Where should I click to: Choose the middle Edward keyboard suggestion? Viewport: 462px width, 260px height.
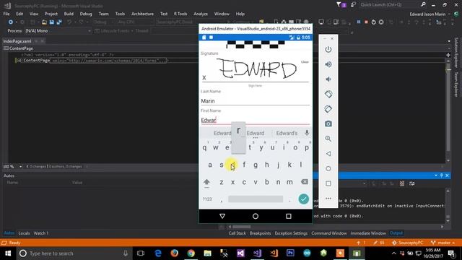point(256,133)
